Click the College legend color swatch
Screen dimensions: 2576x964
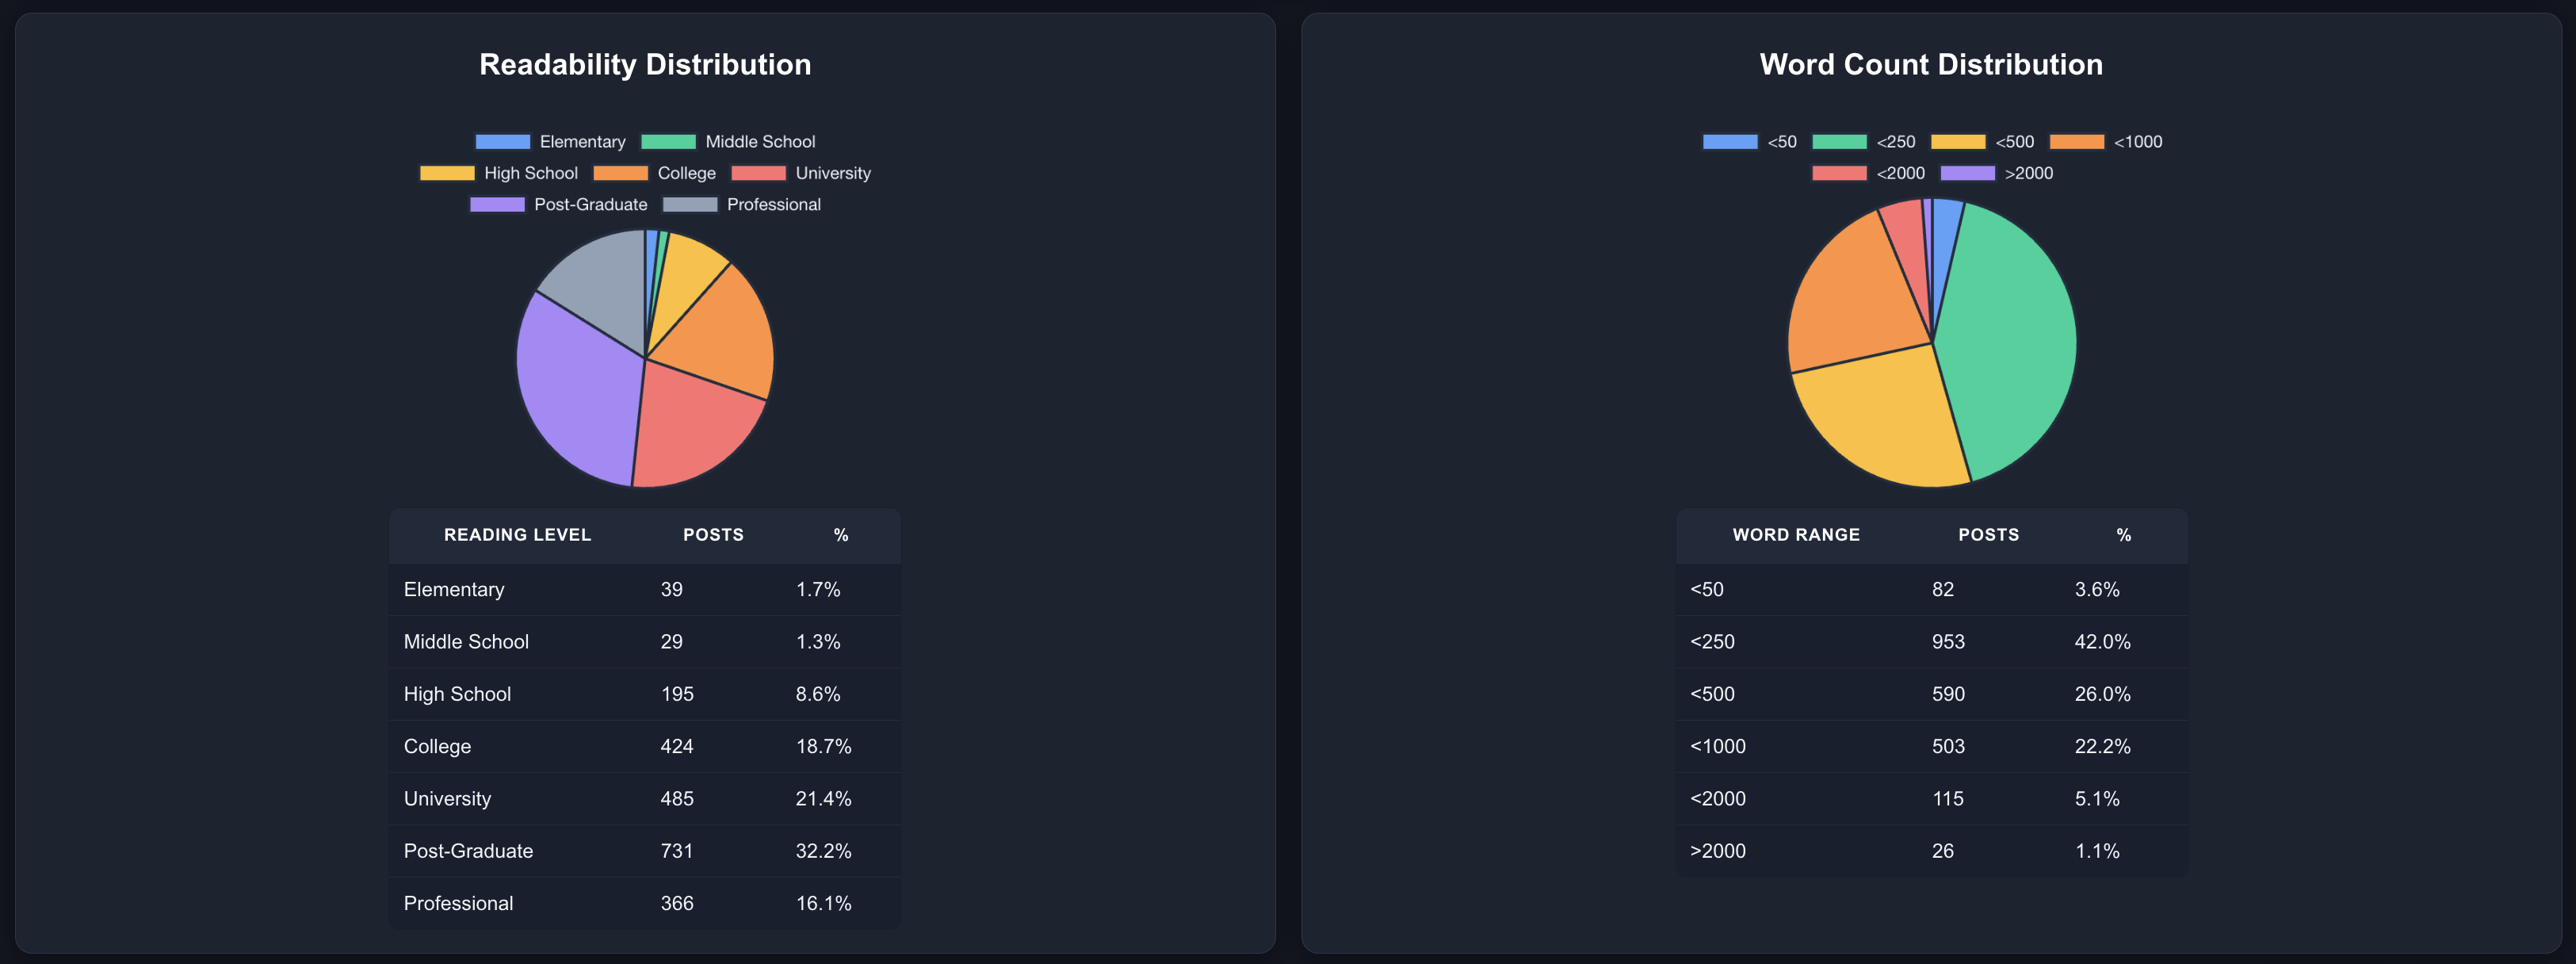pyautogui.click(x=620, y=173)
